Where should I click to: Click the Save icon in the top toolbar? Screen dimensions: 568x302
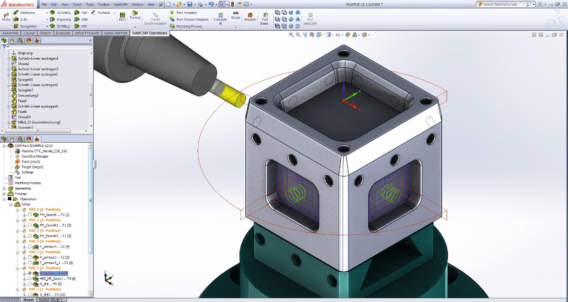pyautogui.click(x=189, y=4)
